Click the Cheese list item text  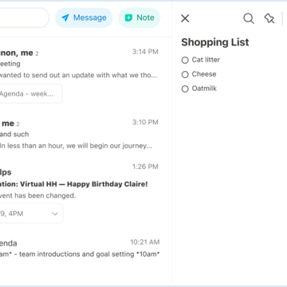[x=204, y=74]
